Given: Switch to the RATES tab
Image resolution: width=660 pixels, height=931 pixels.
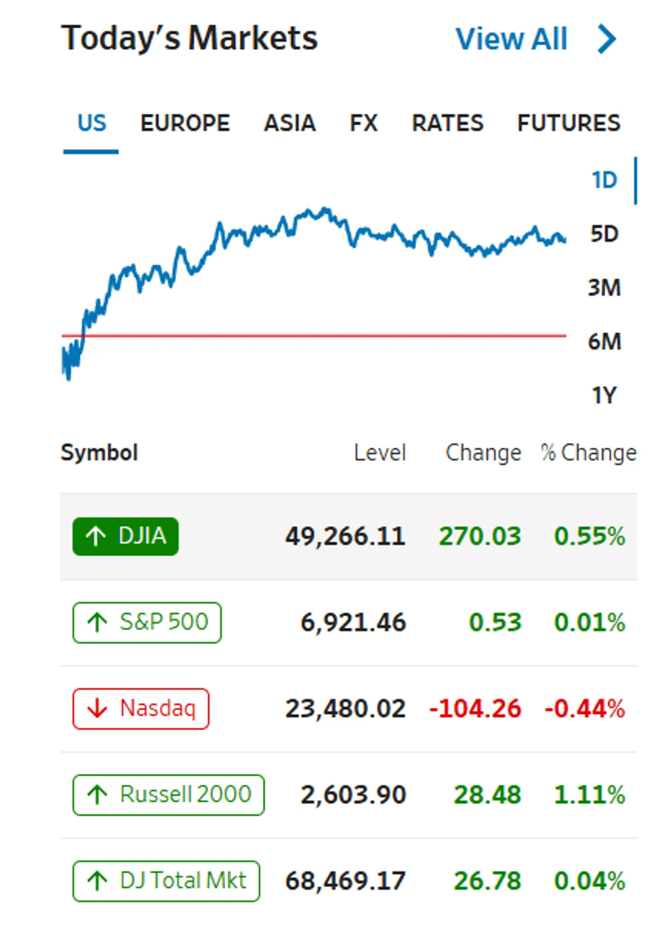Looking at the screenshot, I should [x=448, y=123].
